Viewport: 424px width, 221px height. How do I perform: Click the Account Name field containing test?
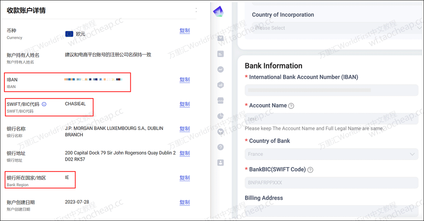[x=331, y=119]
